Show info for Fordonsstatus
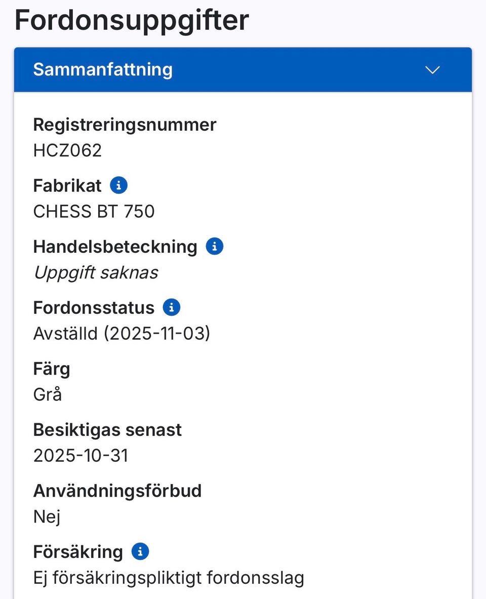The width and height of the screenshot is (486, 599). click(x=171, y=307)
